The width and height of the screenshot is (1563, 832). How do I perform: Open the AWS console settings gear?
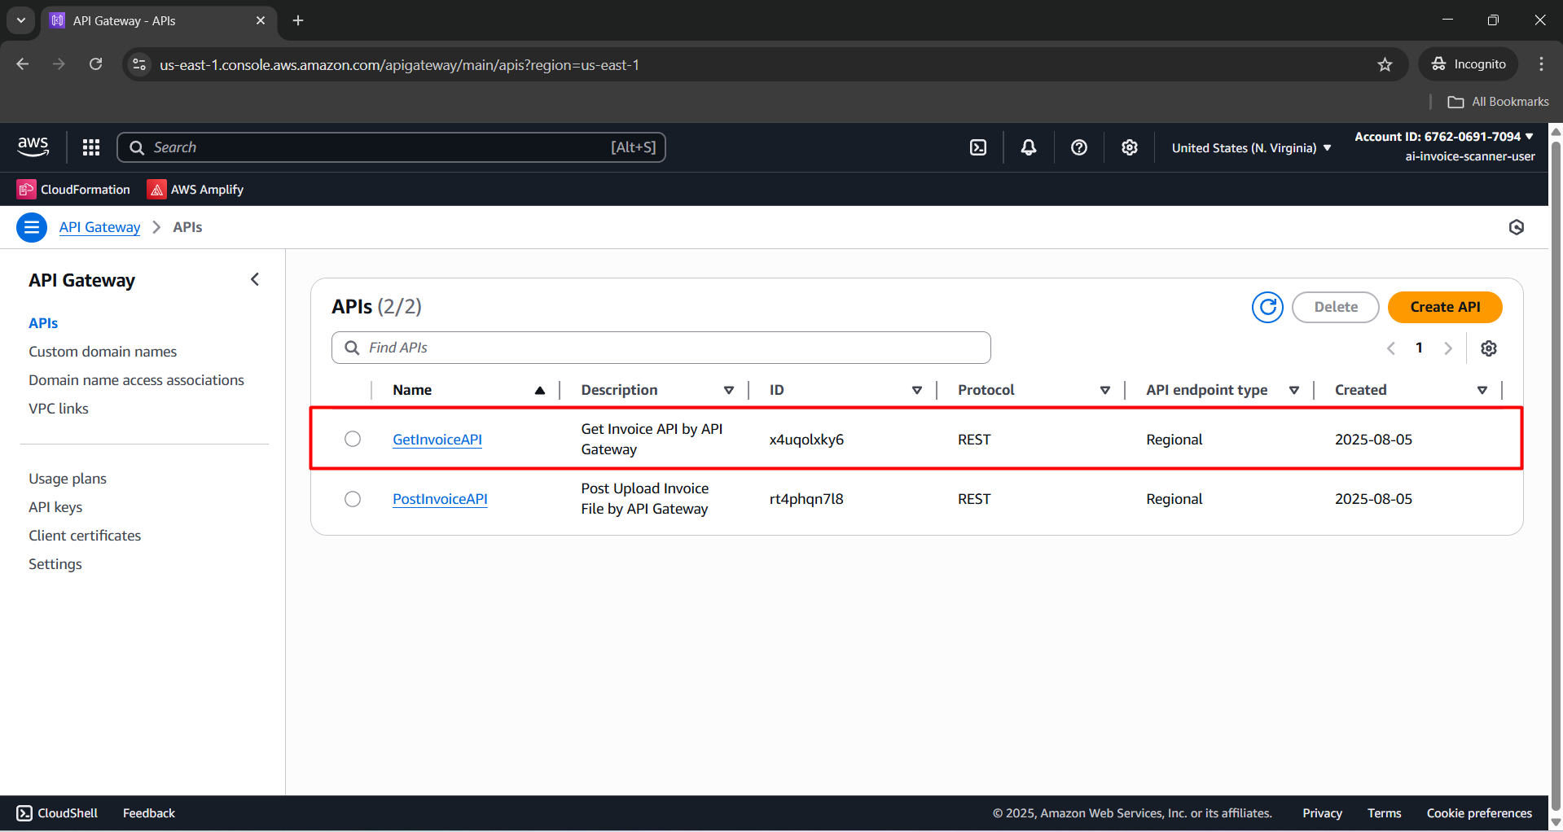(1129, 147)
